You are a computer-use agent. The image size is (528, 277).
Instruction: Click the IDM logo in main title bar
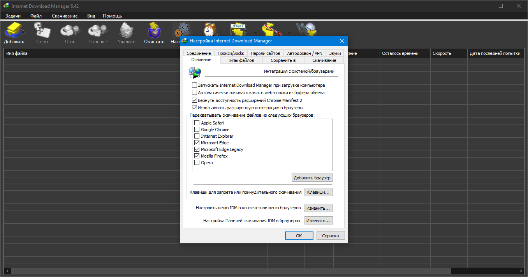[7, 6]
